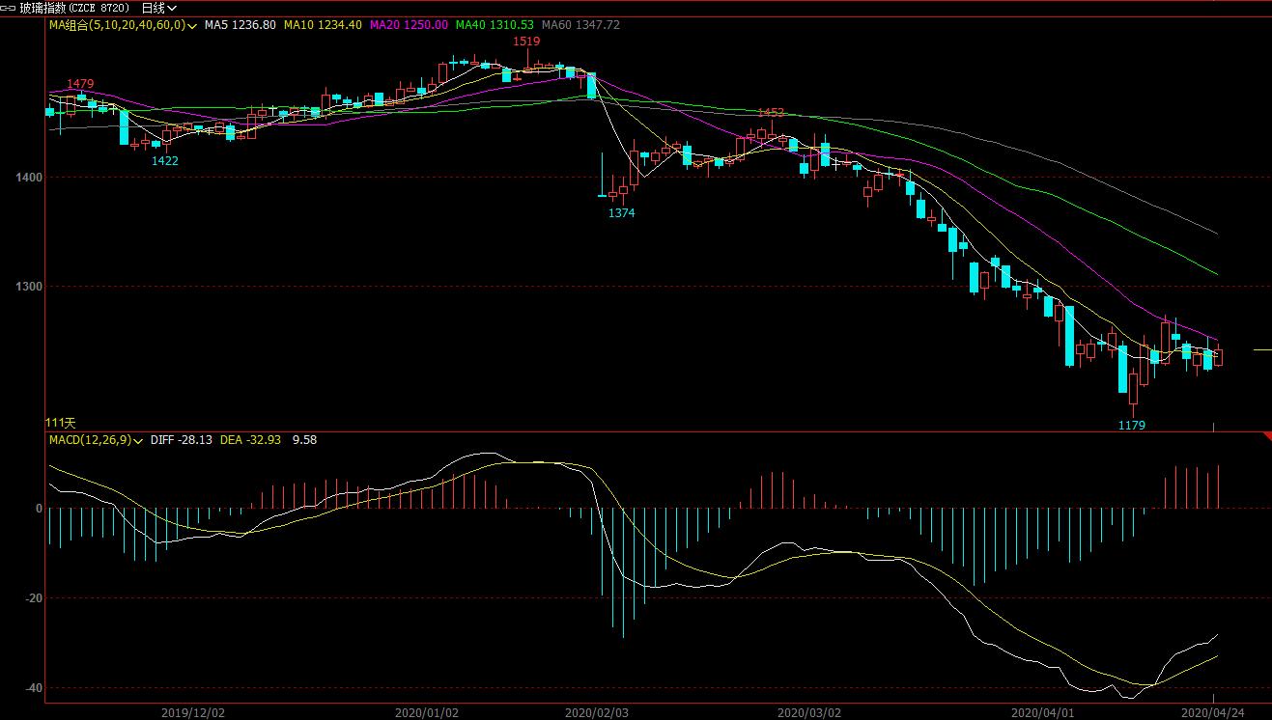Click the 玻璃指数(CZCE 8720) title

73,8
